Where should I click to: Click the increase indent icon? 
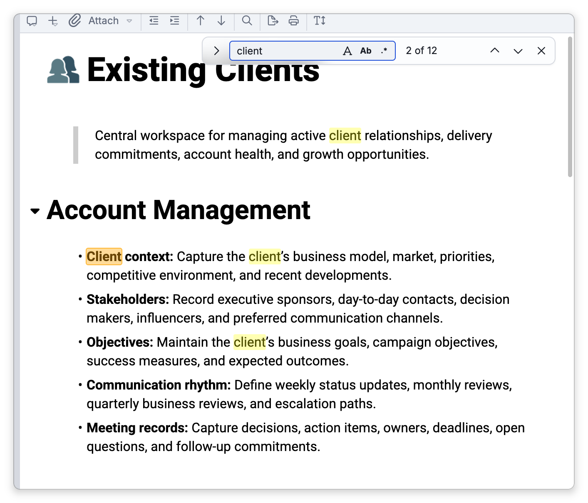click(175, 20)
